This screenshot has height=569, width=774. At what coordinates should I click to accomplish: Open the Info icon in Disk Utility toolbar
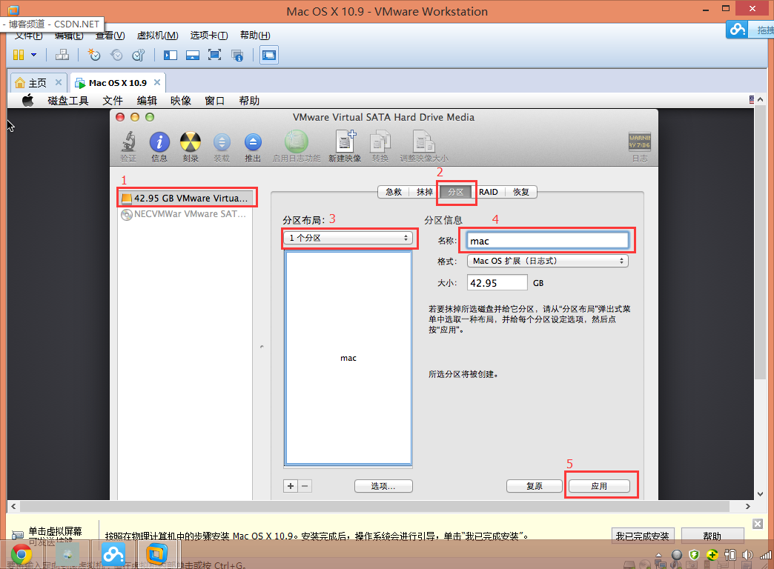coord(159,142)
